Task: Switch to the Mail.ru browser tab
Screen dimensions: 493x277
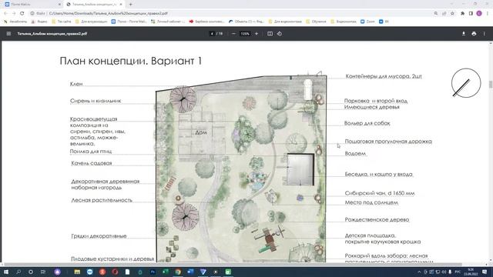Action: coord(32,5)
